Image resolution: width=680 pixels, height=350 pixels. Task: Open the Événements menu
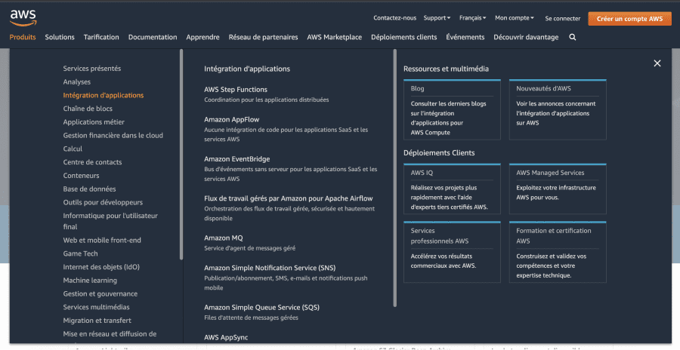click(465, 37)
